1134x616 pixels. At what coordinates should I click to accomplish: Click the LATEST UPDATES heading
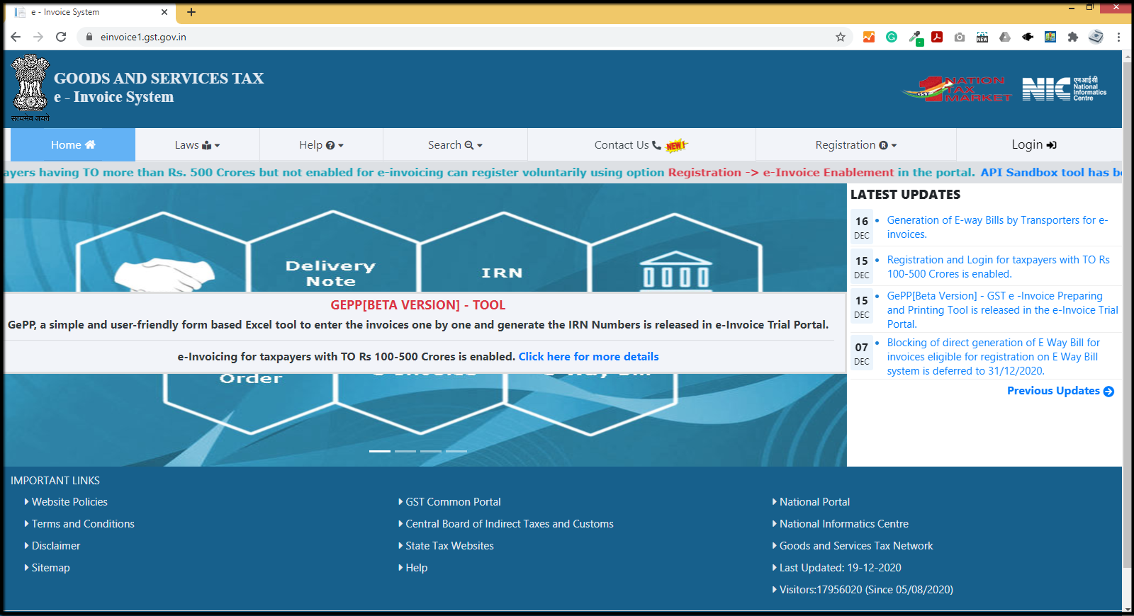pyautogui.click(x=905, y=195)
